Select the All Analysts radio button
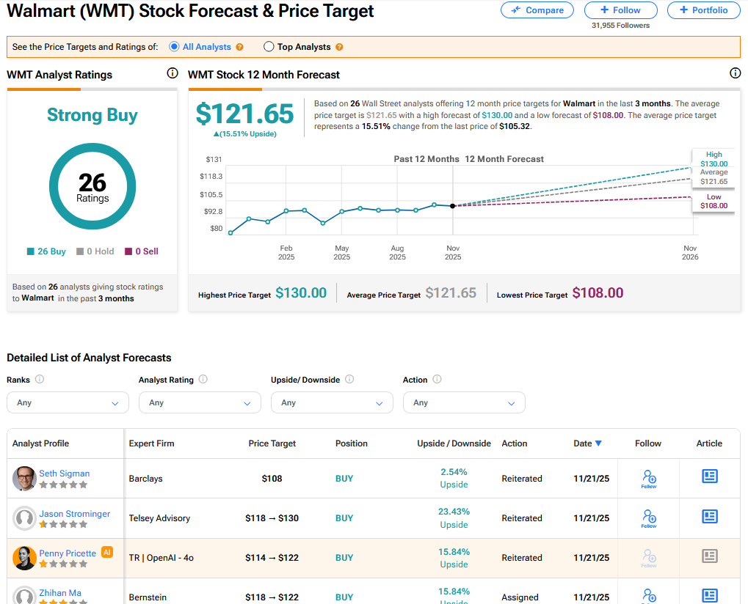The height and width of the screenshot is (604, 748). coord(174,47)
